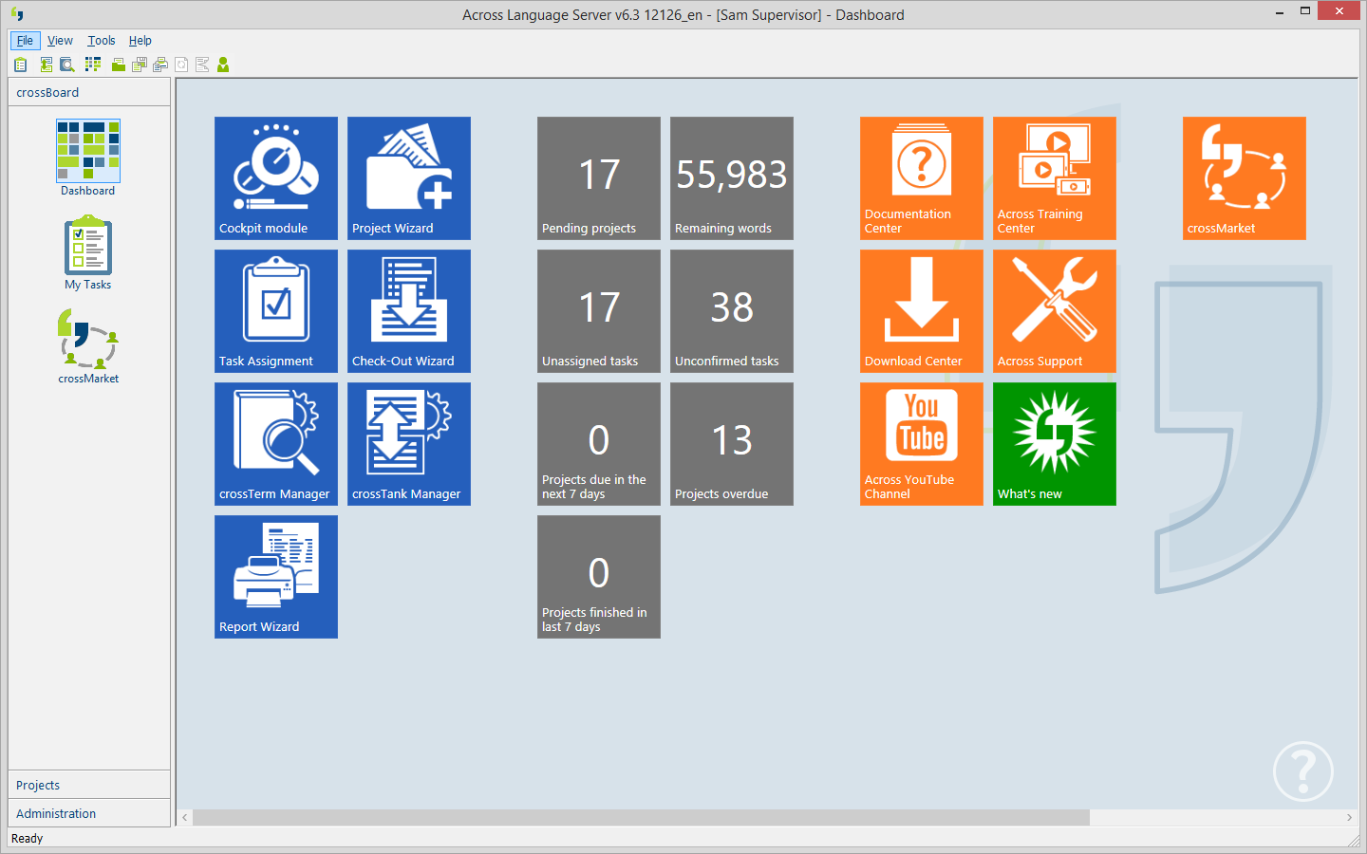1367x854 pixels.
Task: Expand the Administration sidebar section
Action: (89, 813)
